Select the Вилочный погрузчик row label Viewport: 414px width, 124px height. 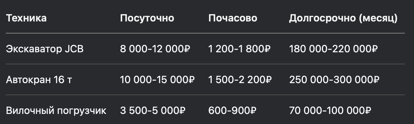coord(56,111)
